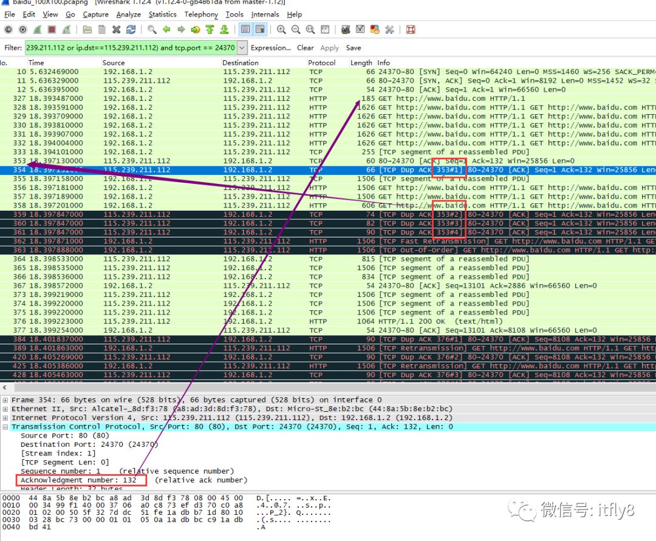656x541 pixels.
Task: Zoom out of packet text
Action: pos(296,30)
